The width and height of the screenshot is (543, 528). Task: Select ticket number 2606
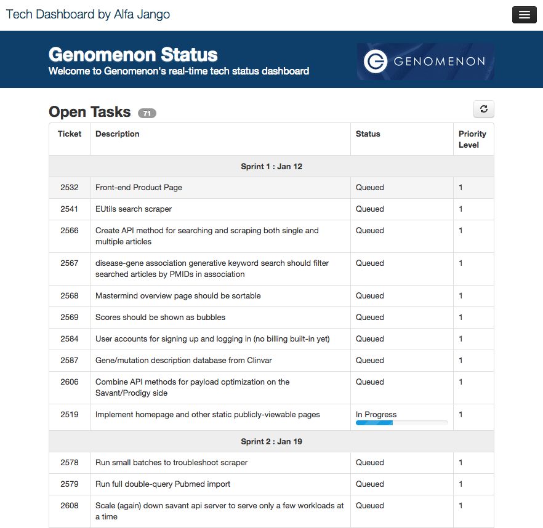pyautogui.click(x=69, y=382)
